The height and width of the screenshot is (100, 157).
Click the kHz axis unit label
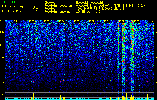point(2,20)
